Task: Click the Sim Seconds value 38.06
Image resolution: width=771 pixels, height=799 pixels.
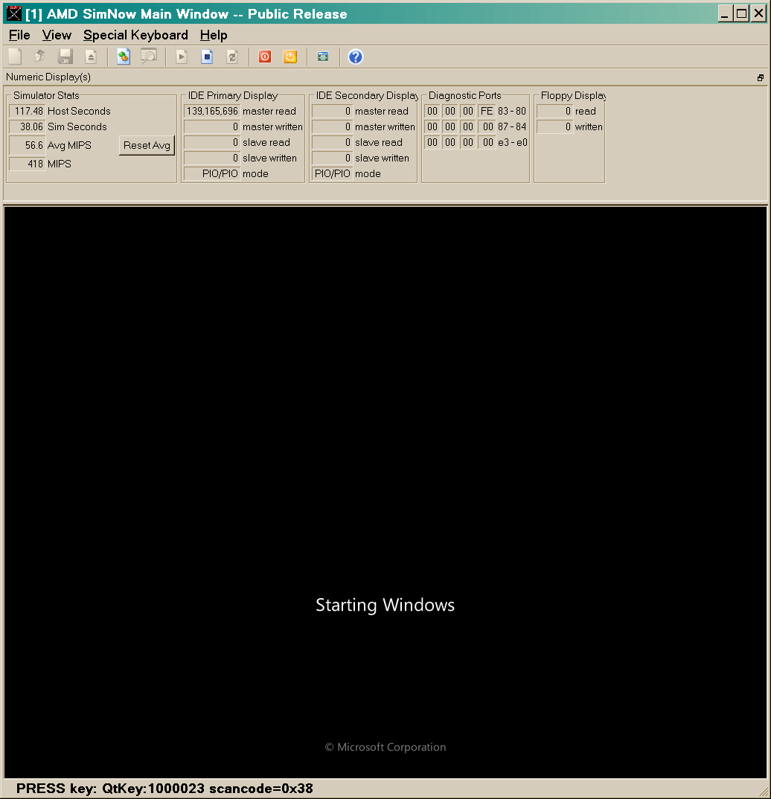Action: point(28,127)
